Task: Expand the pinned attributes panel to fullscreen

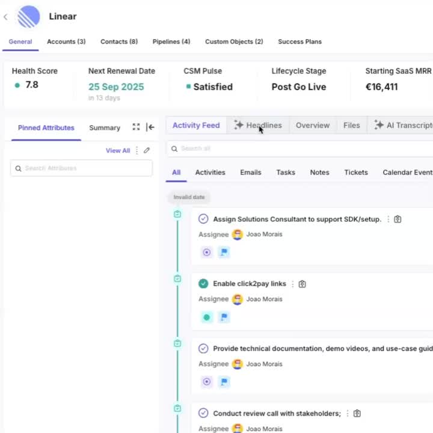Action: [x=136, y=127]
